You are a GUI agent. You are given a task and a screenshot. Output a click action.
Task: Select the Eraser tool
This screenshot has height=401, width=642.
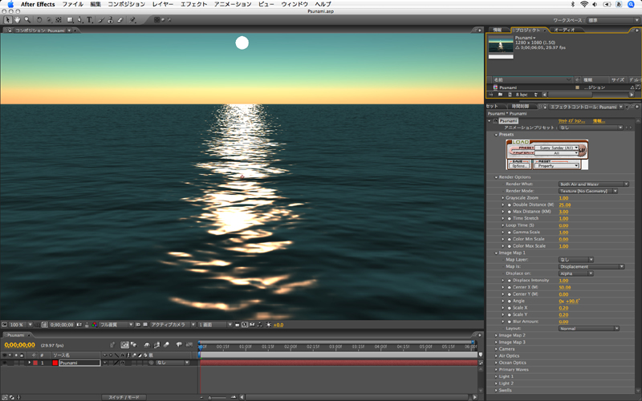coord(119,19)
